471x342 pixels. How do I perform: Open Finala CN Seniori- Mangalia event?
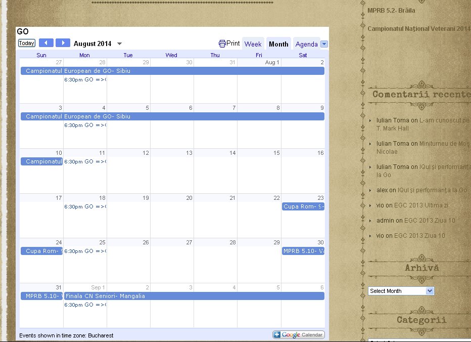pos(195,296)
